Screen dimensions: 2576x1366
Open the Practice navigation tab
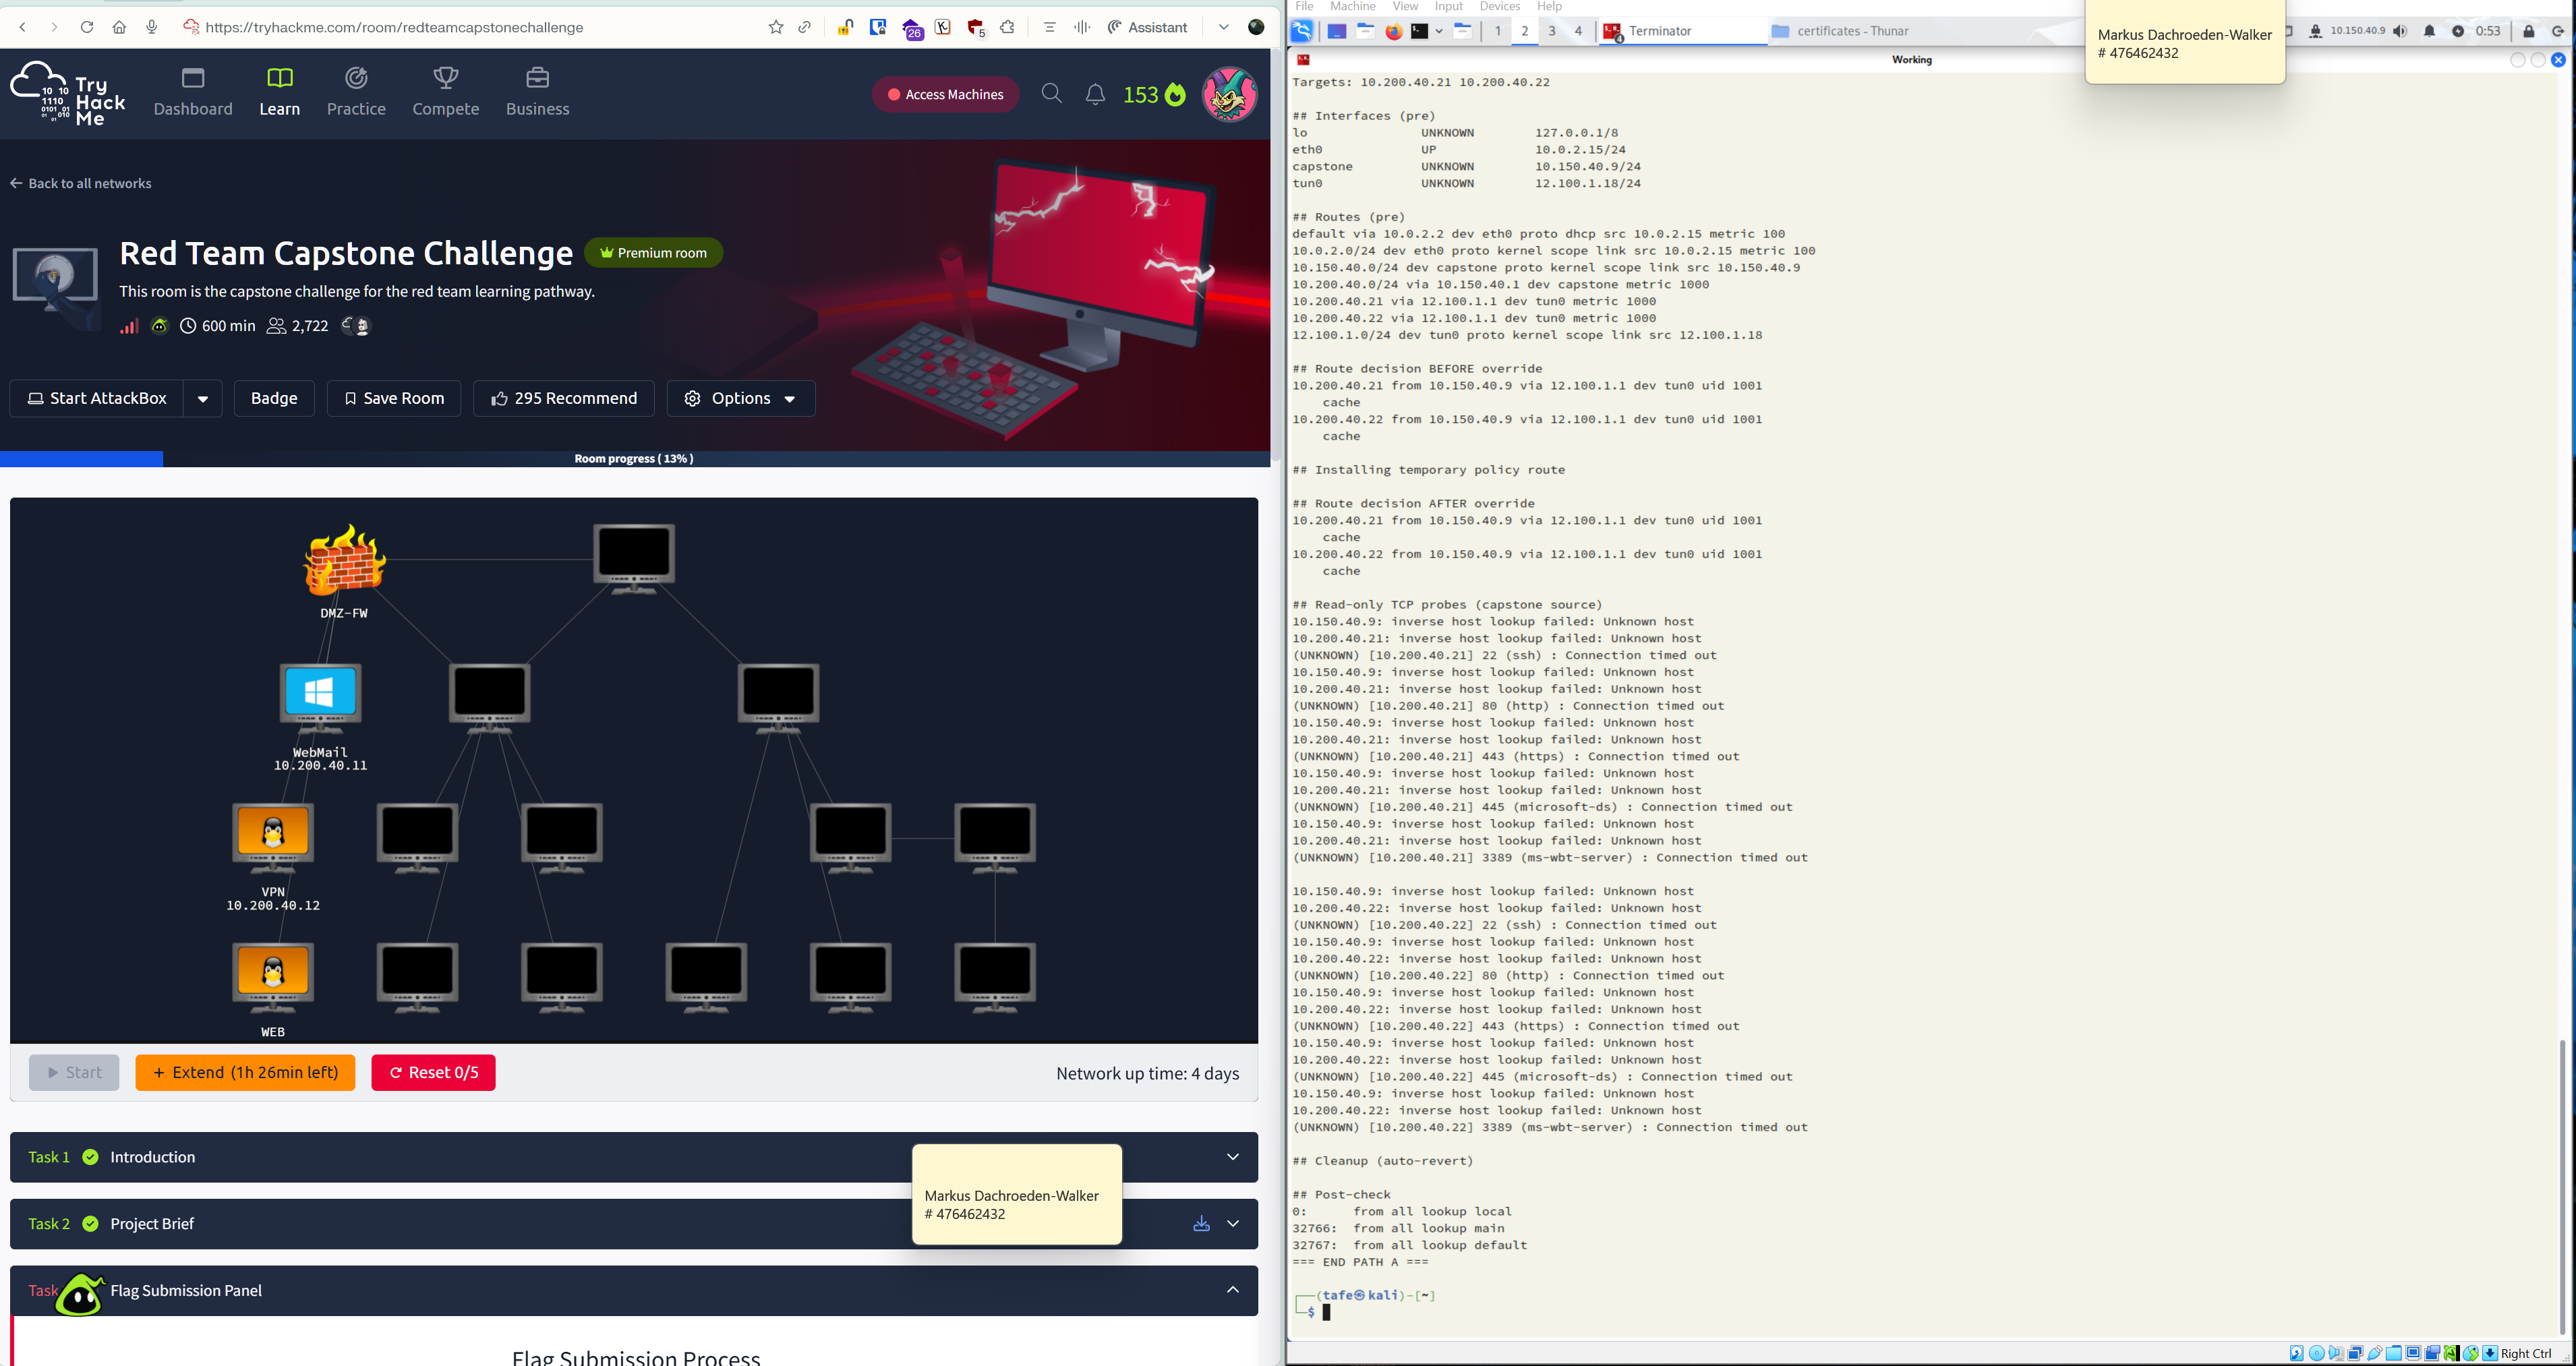[356, 92]
